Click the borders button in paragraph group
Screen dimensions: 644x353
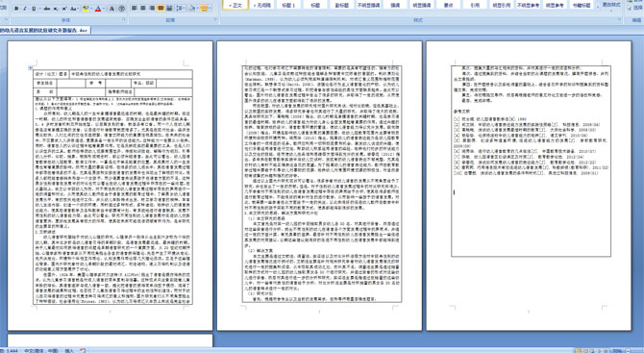204,8
